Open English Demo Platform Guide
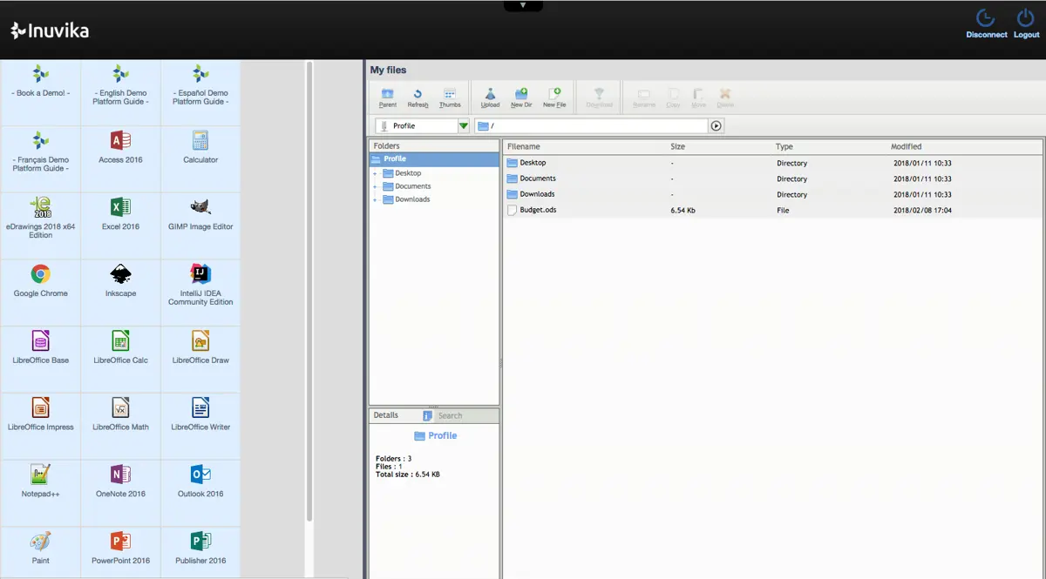The height and width of the screenshot is (579, 1046). tap(120, 92)
